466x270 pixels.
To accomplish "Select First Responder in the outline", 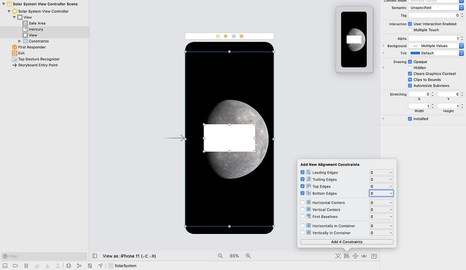I will (32, 47).
